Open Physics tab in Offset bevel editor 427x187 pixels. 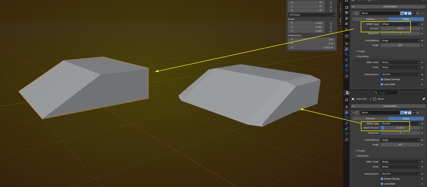point(347,60)
